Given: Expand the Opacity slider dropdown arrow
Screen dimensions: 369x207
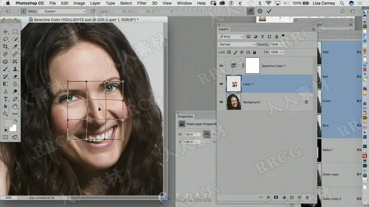Looking at the screenshot, I should (282, 45).
